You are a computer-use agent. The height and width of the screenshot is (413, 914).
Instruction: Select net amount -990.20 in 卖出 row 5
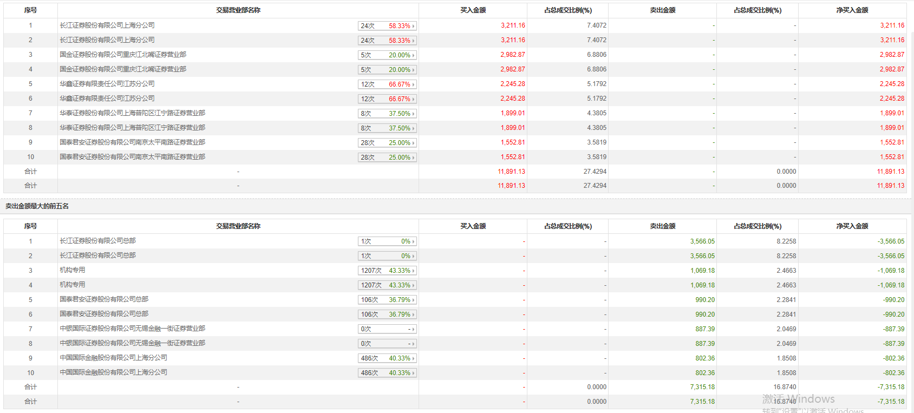point(893,300)
